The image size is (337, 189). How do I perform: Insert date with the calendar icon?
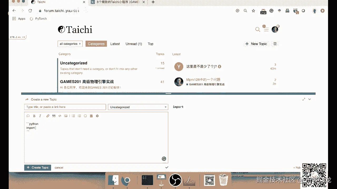(91, 116)
